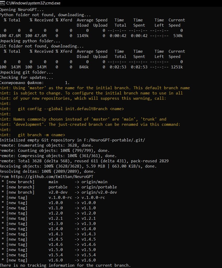This screenshot has width=222, height=268.
Task: Click the new tag 'v1.1.0' row
Action: (49, 208)
